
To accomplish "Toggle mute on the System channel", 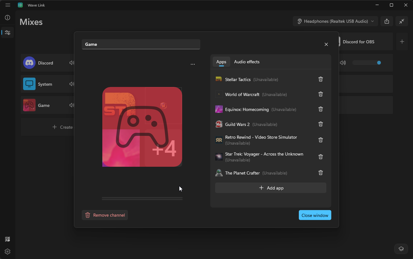I will (72, 84).
